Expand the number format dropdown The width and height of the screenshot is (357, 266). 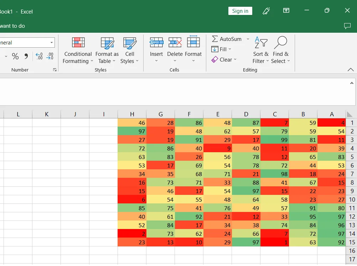(52, 42)
